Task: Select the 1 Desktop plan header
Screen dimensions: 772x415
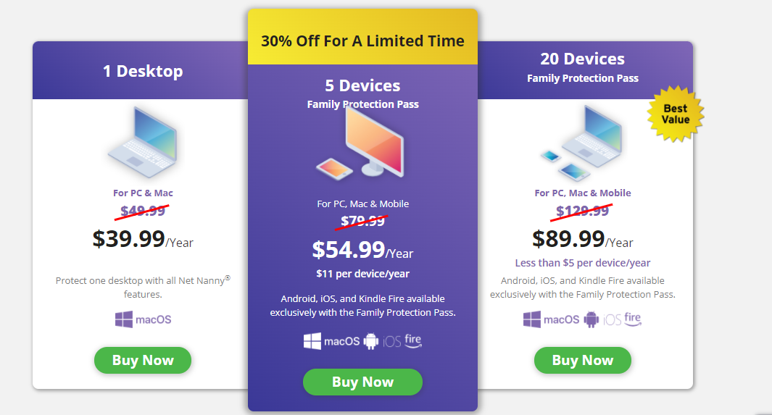Action: [141, 70]
